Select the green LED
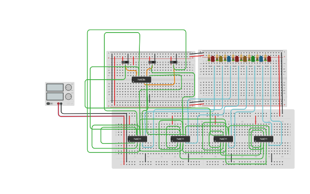 [253, 59]
